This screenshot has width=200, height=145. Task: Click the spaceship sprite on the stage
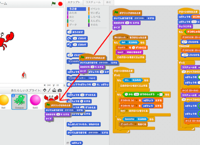click(x=24, y=75)
